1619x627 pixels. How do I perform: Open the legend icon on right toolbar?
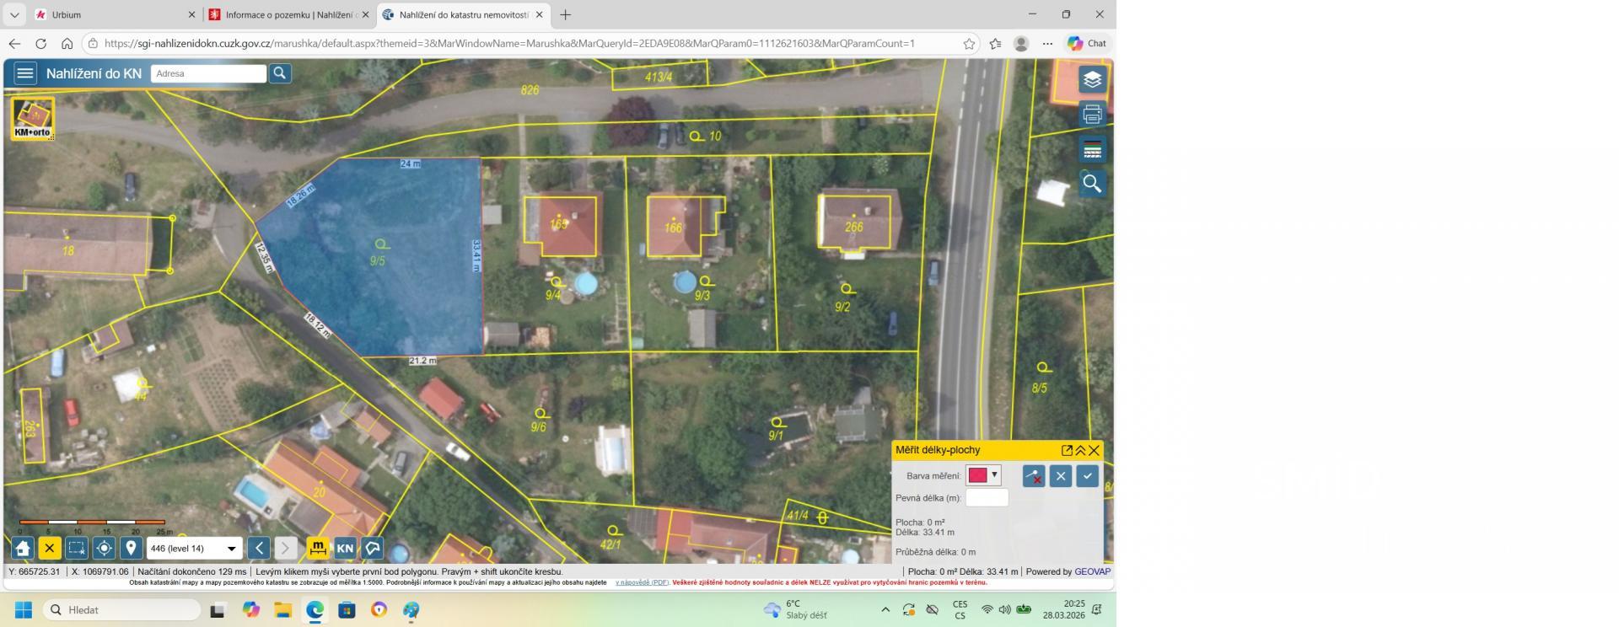coord(1092,150)
